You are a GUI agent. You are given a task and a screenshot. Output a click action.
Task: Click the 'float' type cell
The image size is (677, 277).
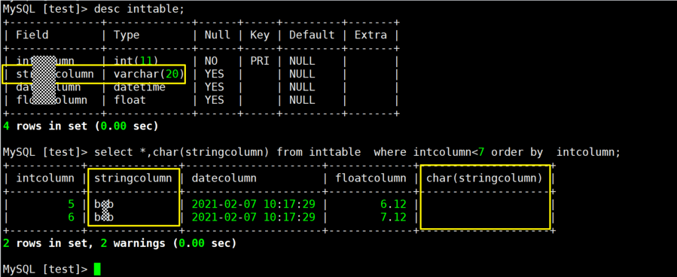tap(130, 100)
